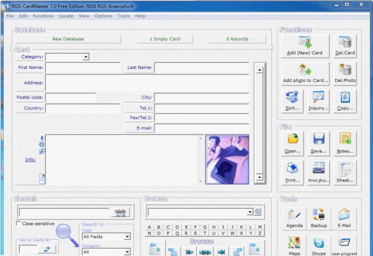The width and height of the screenshot is (373, 256).
Task: Start a Backup from Tools
Action: point(318,219)
